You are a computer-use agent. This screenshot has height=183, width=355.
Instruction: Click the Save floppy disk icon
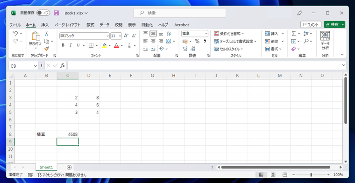pyautogui.click(x=56, y=13)
